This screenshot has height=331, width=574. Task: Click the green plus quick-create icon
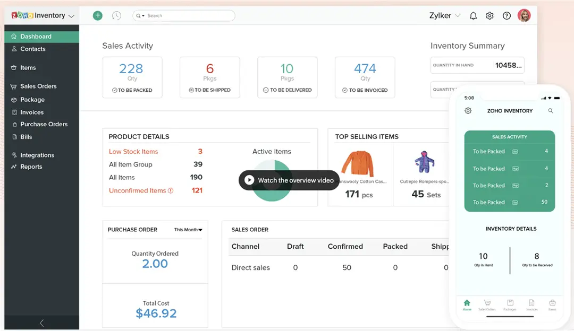tap(97, 15)
